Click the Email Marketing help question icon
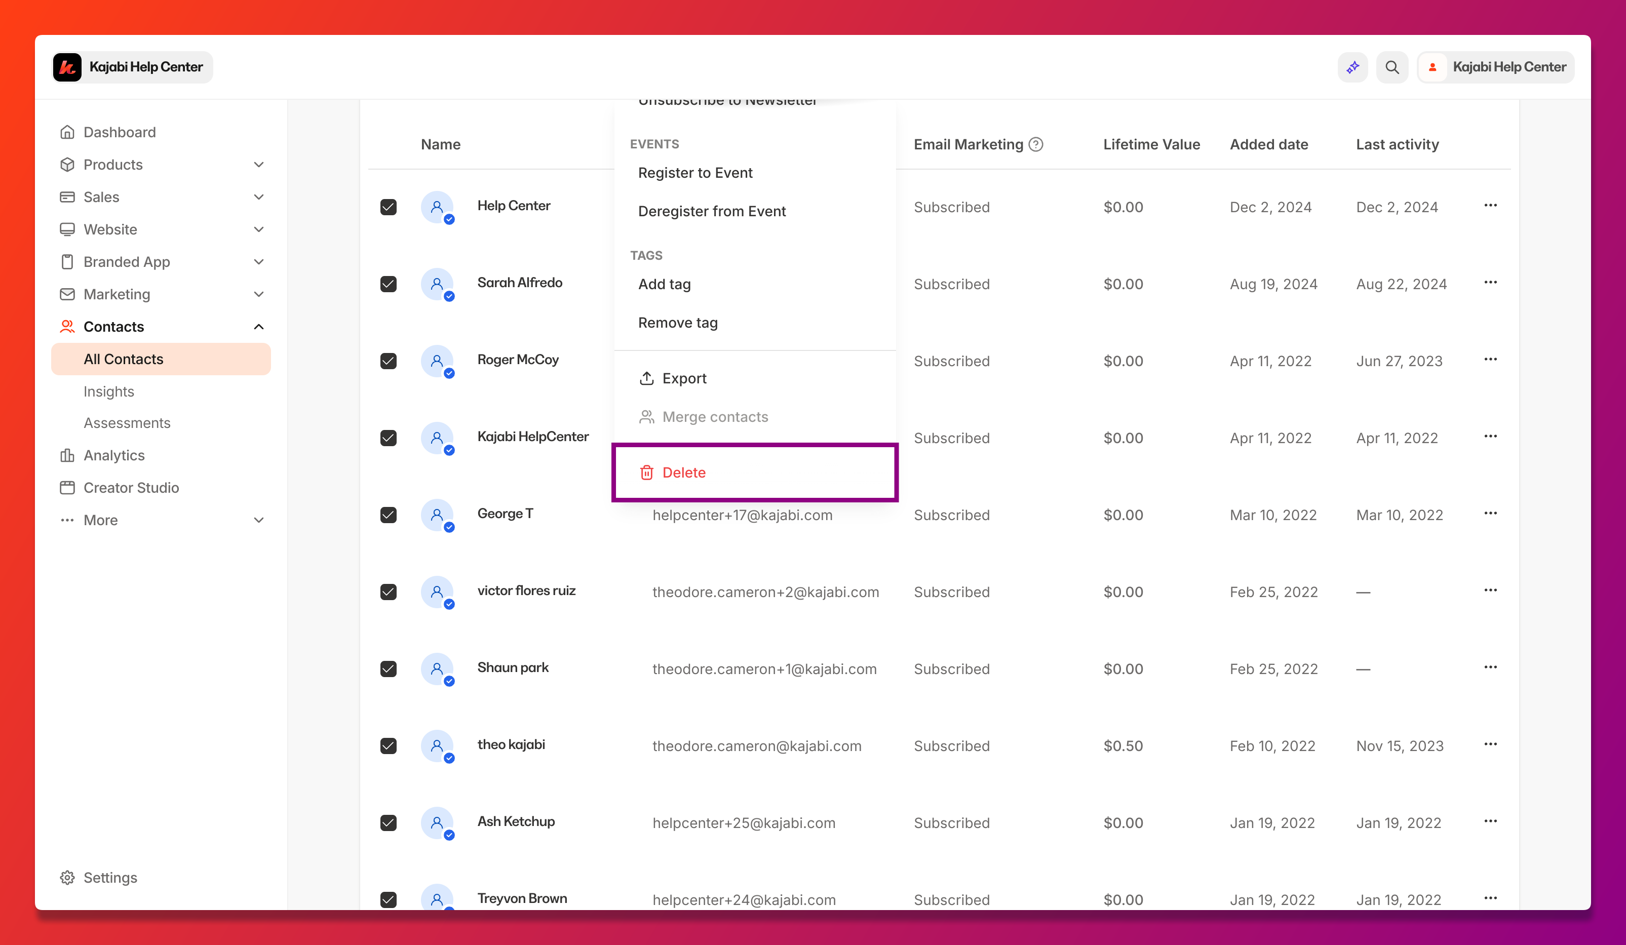 point(1035,144)
